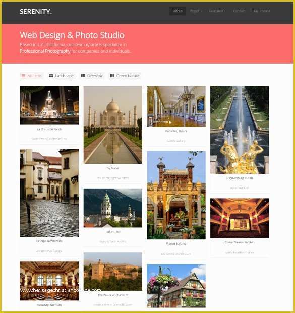Image resolution: width=295 pixels, height=313 pixels.
Task: Click the La Chaux De Fonds caption
Action: (x=49, y=129)
